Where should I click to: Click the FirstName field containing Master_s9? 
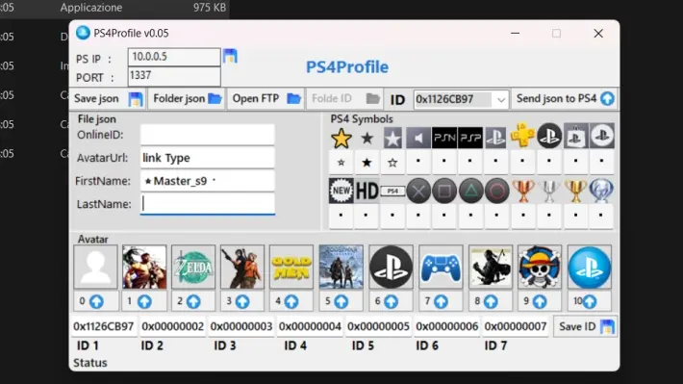point(208,181)
